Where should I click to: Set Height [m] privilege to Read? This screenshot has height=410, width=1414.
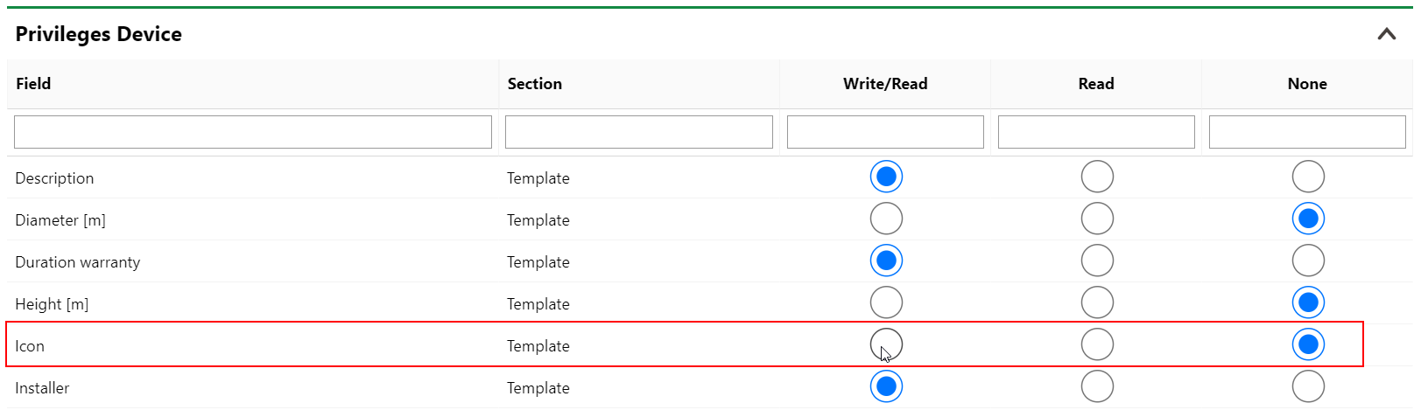(x=1097, y=302)
